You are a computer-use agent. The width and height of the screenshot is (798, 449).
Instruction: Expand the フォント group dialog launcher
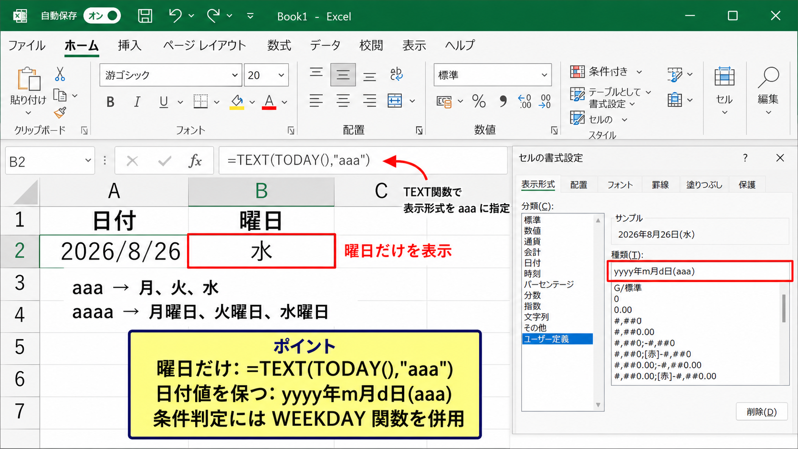point(291,131)
